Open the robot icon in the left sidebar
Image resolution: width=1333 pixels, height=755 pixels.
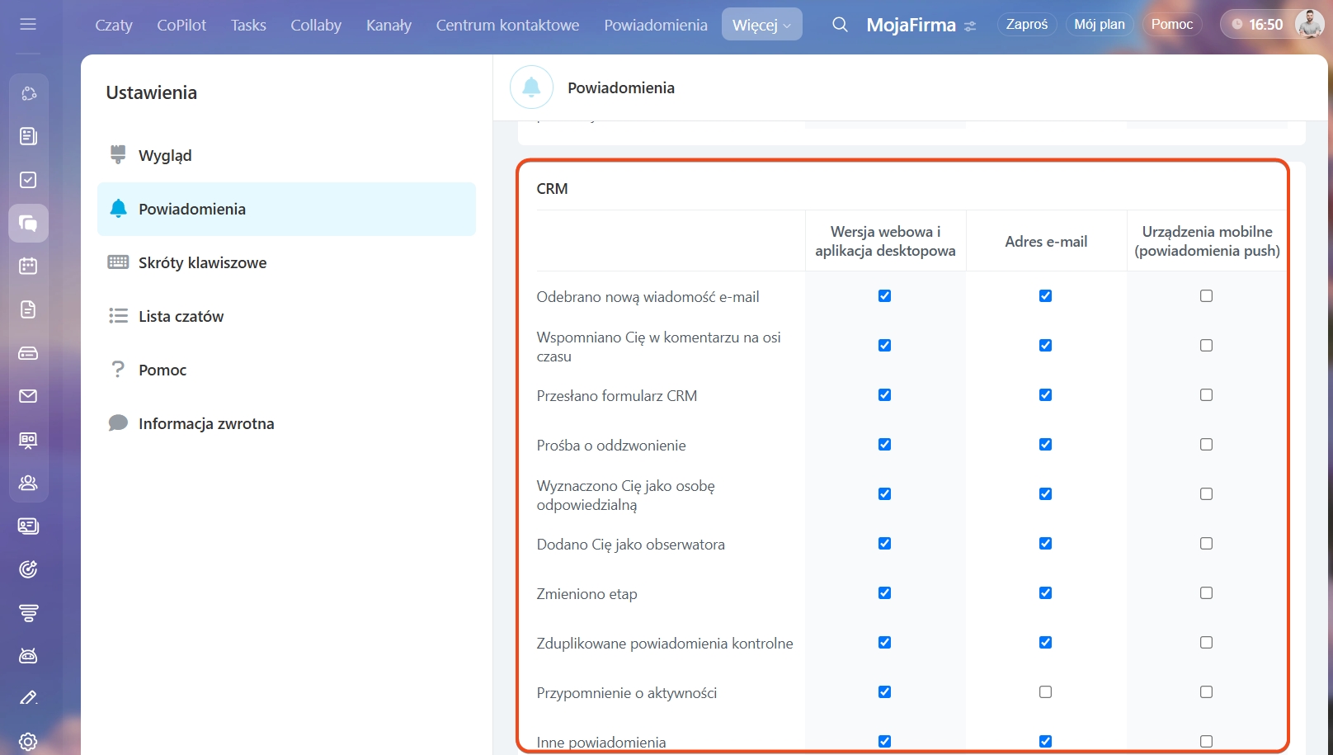[x=28, y=656]
